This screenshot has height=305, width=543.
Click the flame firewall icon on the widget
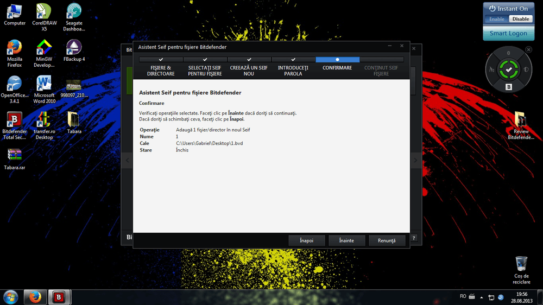click(x=492, y=69)
